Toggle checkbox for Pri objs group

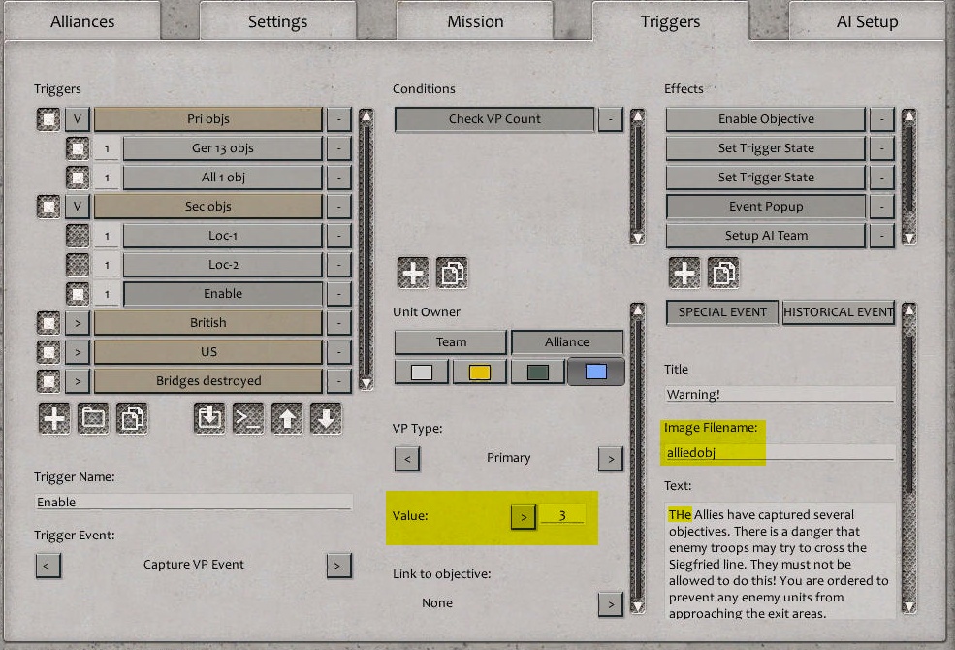tap(48, 119)
